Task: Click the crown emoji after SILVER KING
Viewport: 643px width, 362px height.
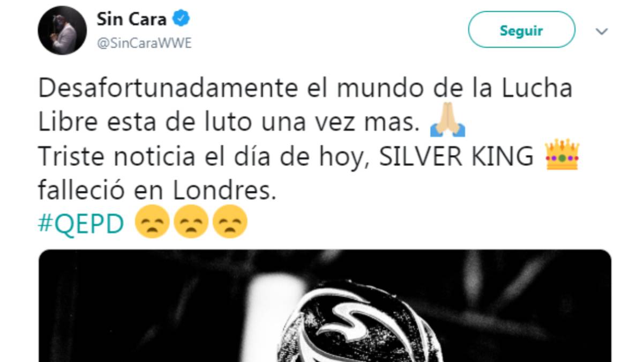Action: (562, 155)
